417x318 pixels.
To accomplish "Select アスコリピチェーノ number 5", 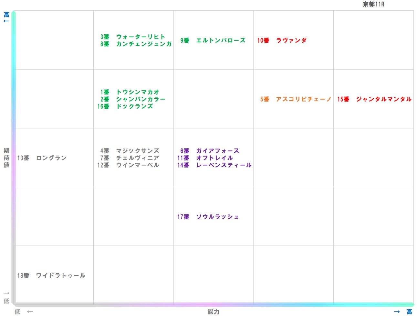I will click(x=294, y=100).
